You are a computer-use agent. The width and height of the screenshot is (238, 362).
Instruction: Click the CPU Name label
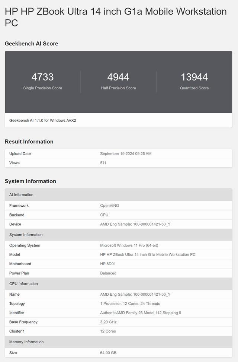[x=14, y=294]
